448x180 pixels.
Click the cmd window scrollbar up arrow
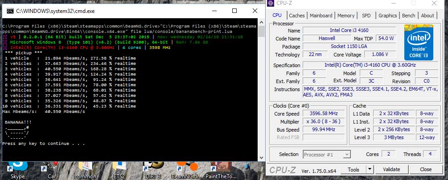261,22
